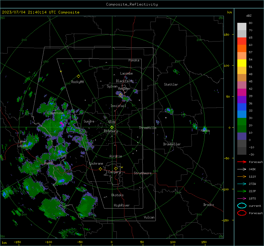Click the cyan 27ZW arrow icon

[242, 184]
